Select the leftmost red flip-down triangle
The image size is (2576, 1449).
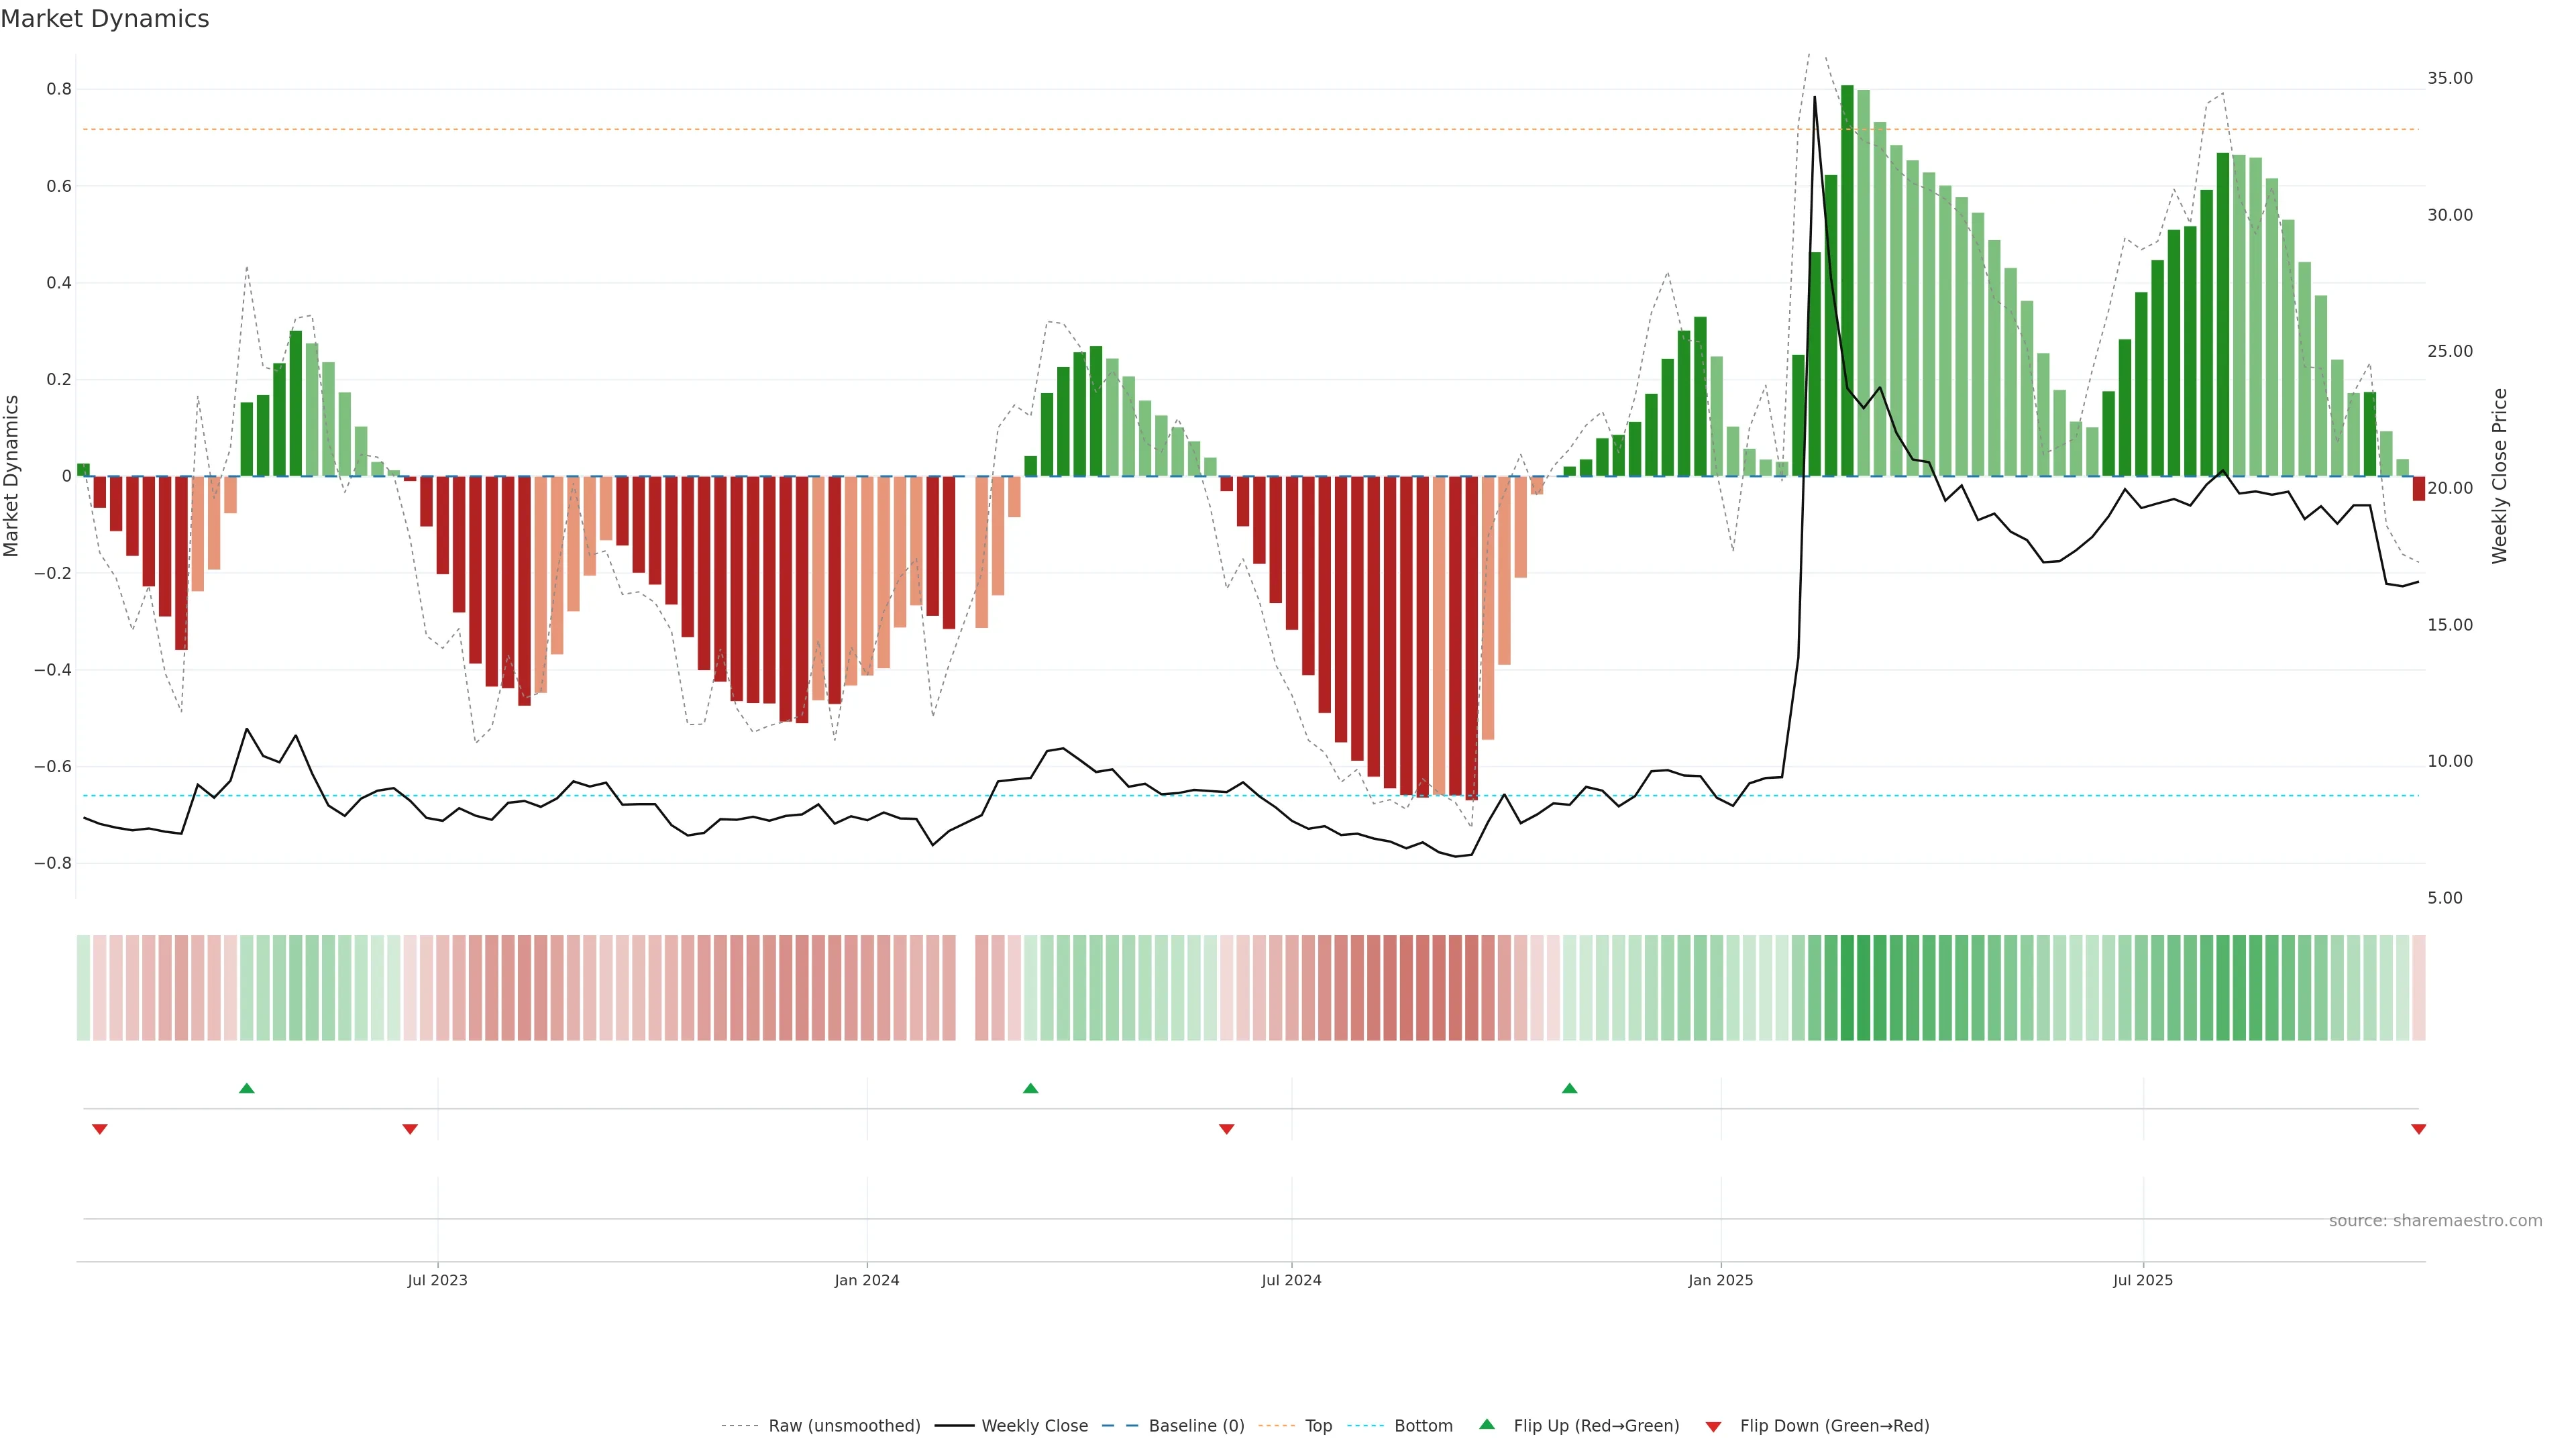(100, 1129)
